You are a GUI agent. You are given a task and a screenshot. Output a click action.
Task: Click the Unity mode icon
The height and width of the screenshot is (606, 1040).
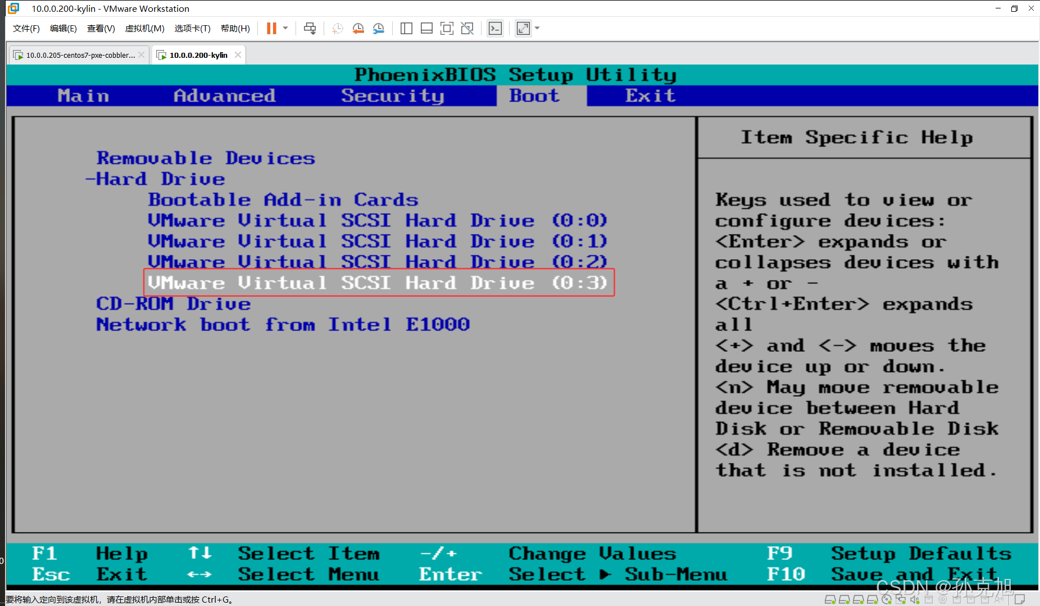pos(467,28)
